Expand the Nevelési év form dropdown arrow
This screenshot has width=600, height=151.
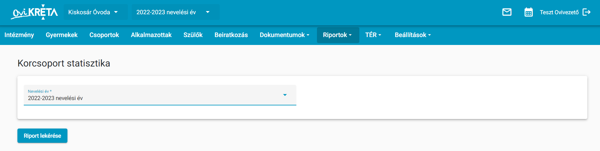coord(285,95)
